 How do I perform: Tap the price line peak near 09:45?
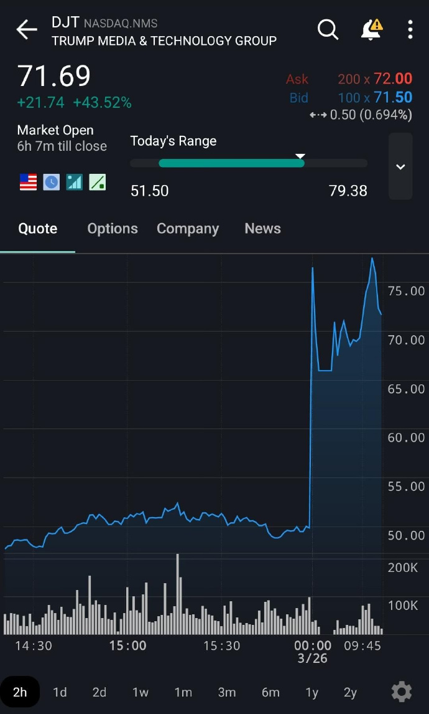click(372, 259)
